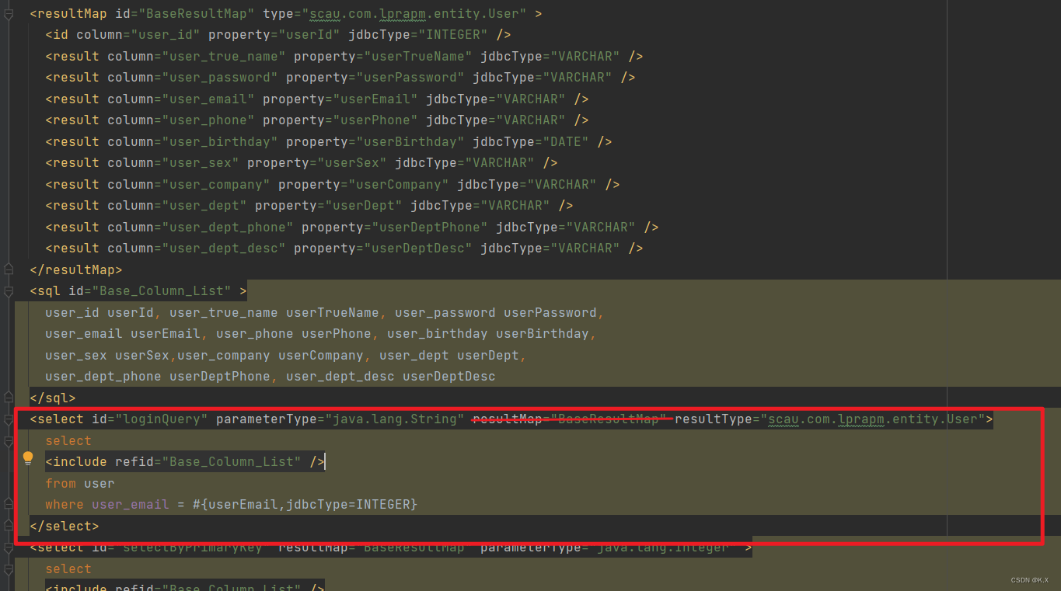Click property="userSex" value
This screenshot has width=1061, height=591.
[x=317, y=163]
